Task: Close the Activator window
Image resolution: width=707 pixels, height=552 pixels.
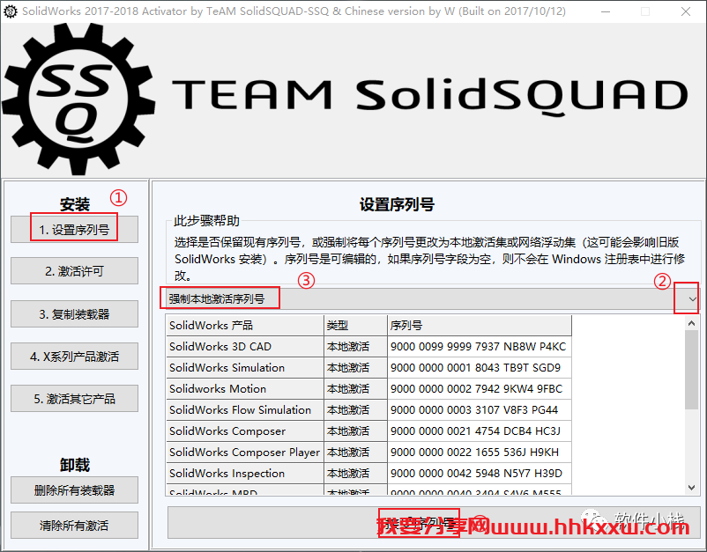Action: click(686, 11)
